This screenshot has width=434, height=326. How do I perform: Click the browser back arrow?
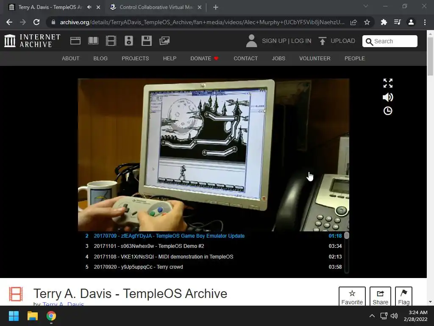(x=9, y=22)
